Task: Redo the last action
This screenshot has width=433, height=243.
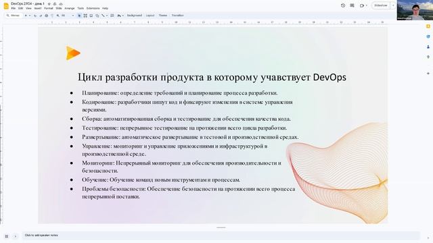Action: coord(41,16)
